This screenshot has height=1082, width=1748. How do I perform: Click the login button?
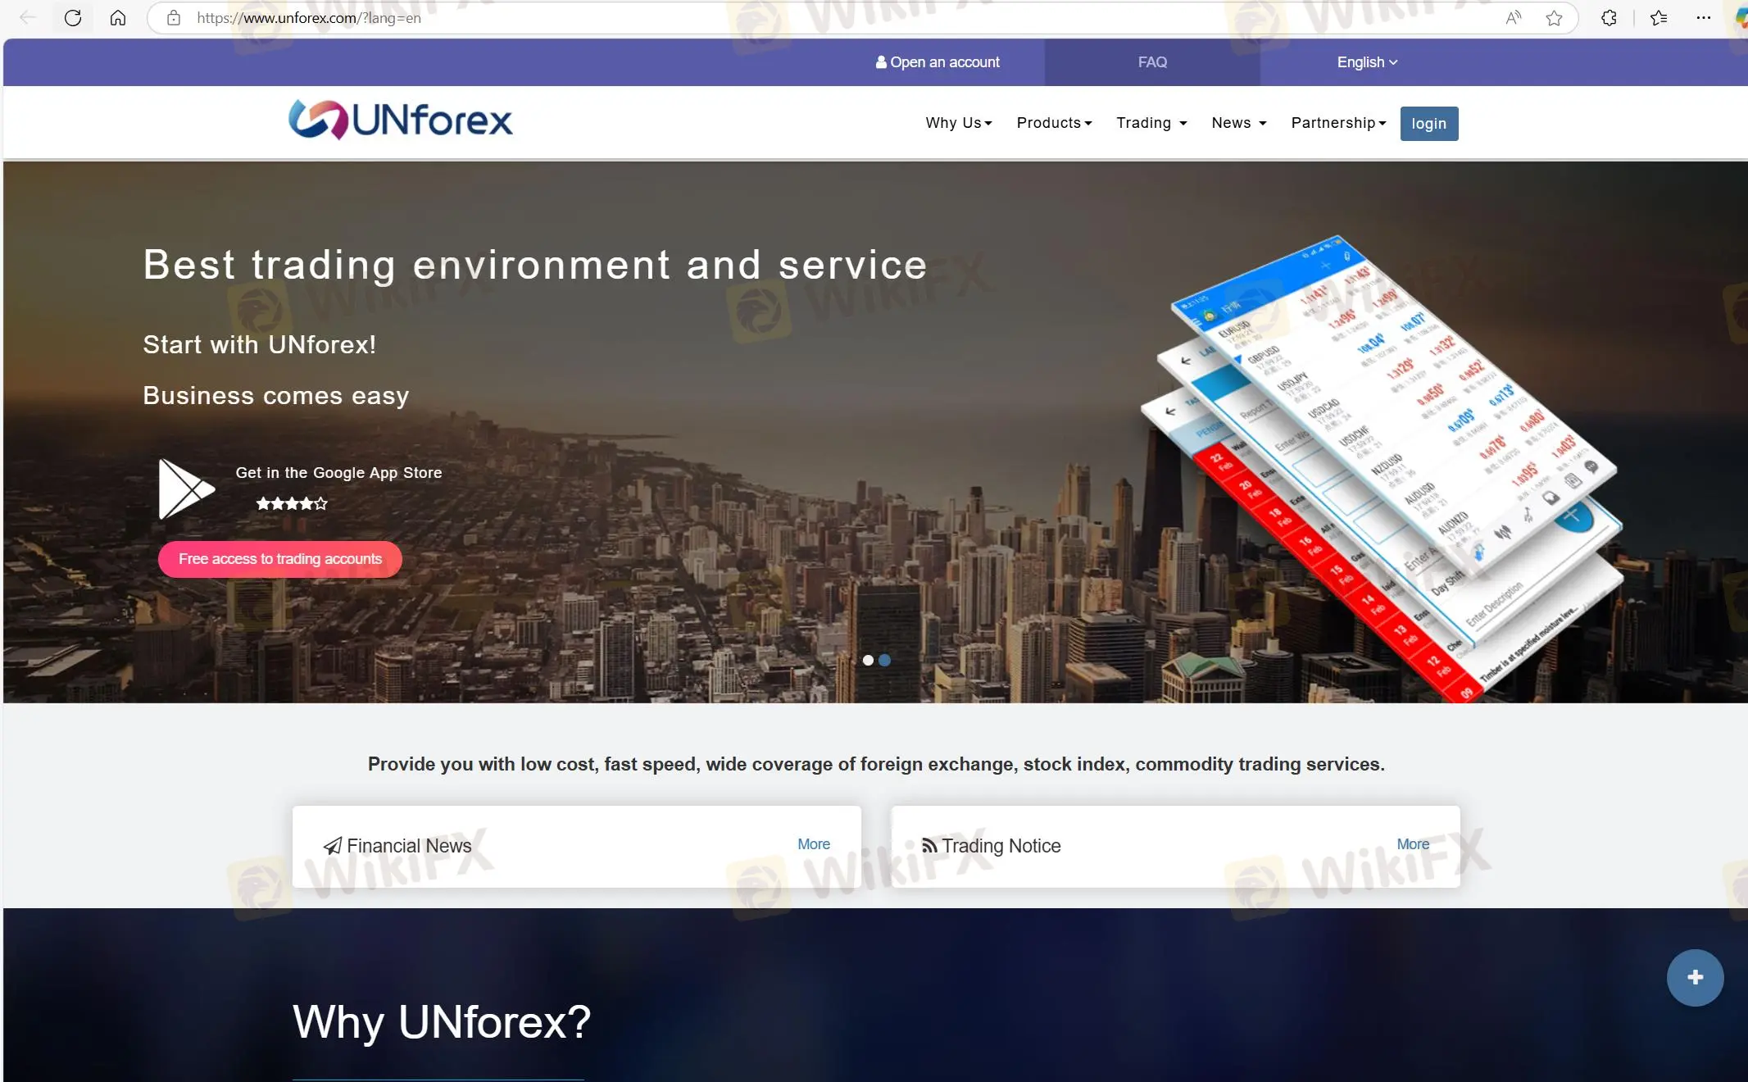(x=1428, y=124)
